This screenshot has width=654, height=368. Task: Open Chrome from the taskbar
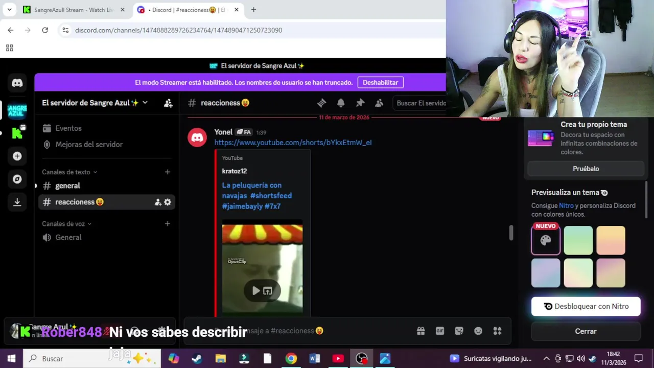291,358
